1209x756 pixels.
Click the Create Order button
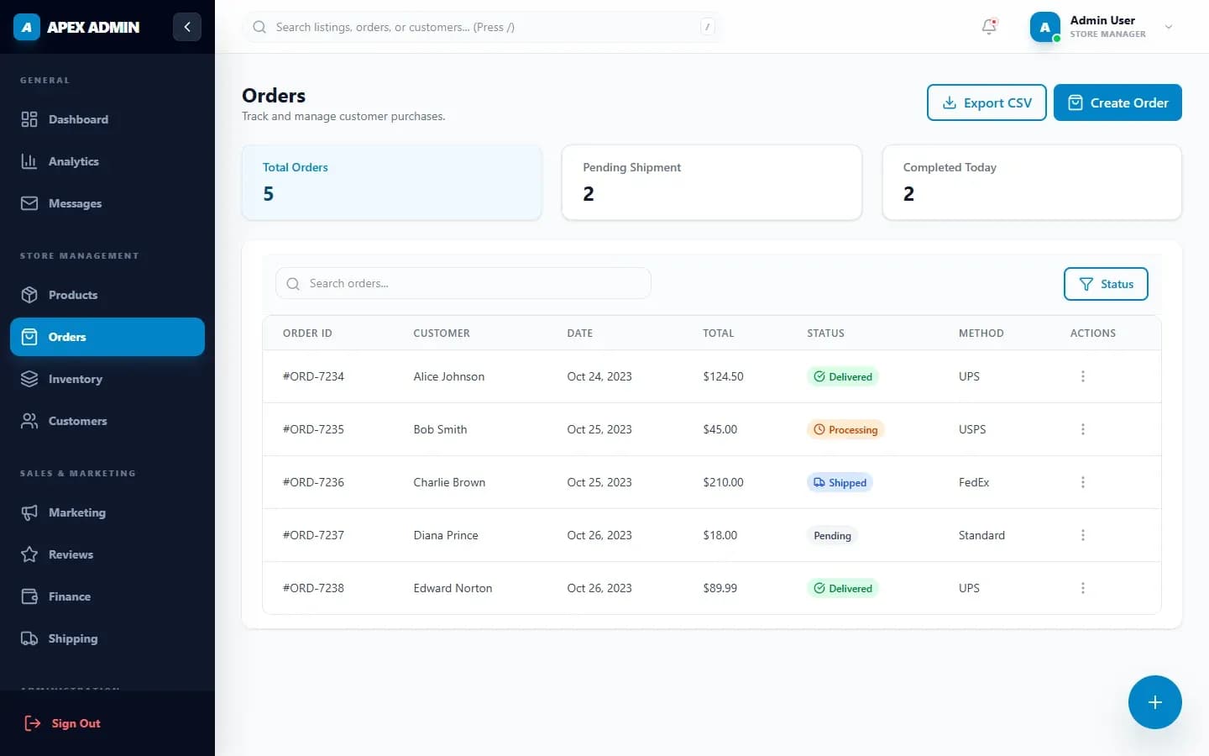1117,102
